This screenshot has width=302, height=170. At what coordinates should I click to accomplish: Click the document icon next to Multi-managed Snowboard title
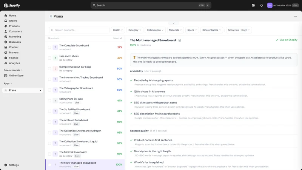(x=180, y=40)
